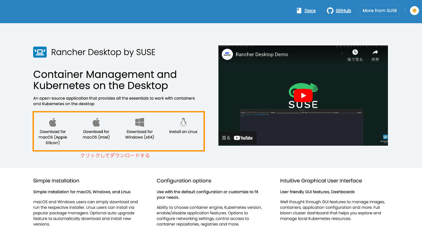The height and width of the screenshot is (239, 422).
Task: Click the Windows logo icon
Action: tap(140, 122)
